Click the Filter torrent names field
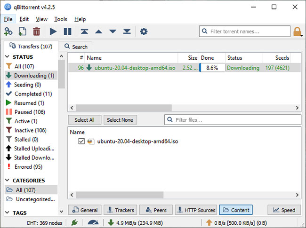 point(245,31)
